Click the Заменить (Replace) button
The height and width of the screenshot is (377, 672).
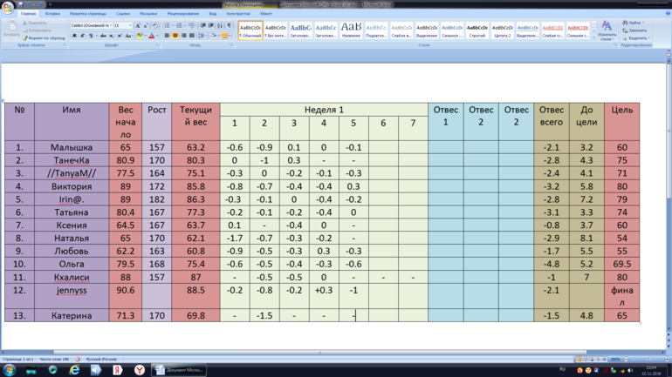636,30
